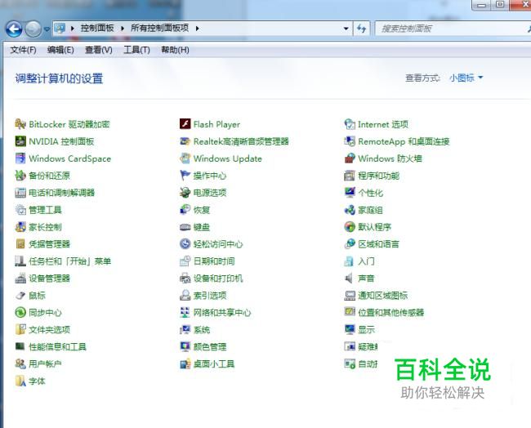Select the 控制面板 breadcrumb segment
Image resolution: width=531 pixels, height=428 pixels.
point(97,28)
